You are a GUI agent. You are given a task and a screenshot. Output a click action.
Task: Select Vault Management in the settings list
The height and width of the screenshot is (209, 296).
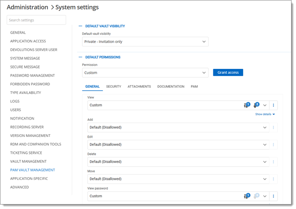click(28, 162)
